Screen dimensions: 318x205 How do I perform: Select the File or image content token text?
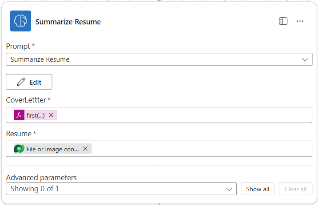(52, 149)
